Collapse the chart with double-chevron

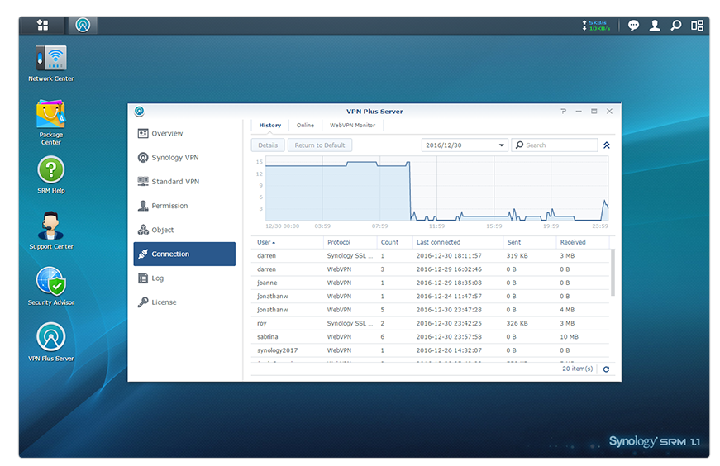pyautogui.click(x=607, y=145)
